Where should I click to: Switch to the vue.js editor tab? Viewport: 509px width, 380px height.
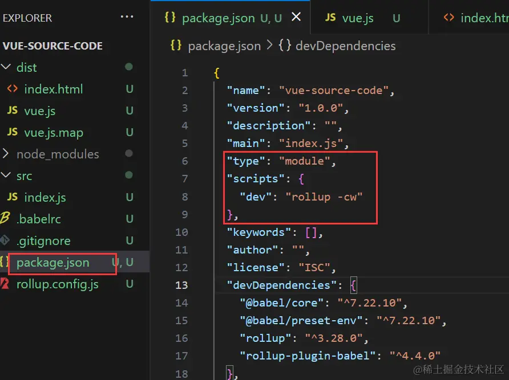click(x=369, y=18)
